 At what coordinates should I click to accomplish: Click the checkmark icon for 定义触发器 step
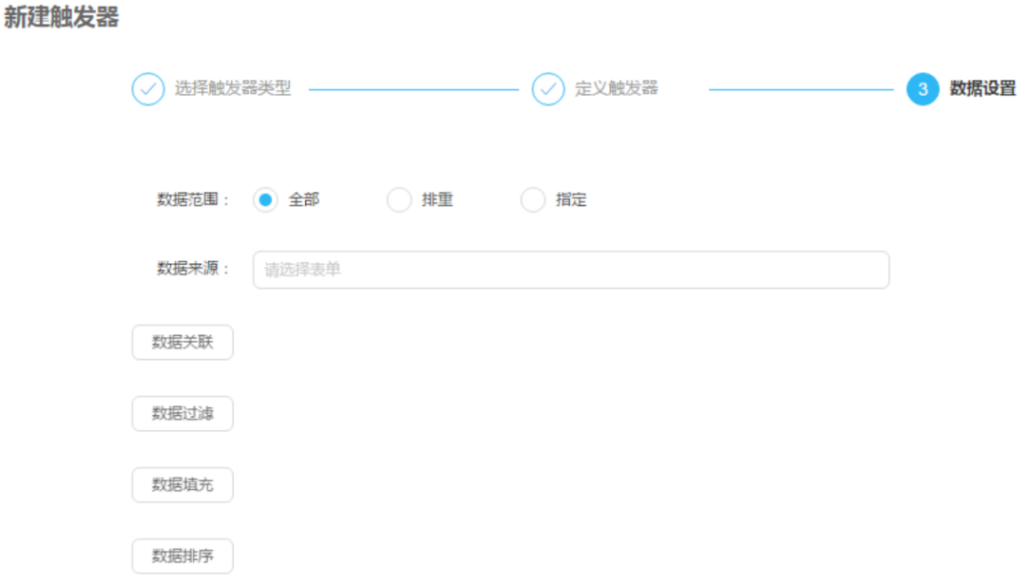[547, 89]
